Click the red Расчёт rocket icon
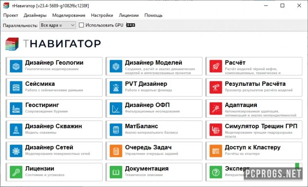 (216, 66)
